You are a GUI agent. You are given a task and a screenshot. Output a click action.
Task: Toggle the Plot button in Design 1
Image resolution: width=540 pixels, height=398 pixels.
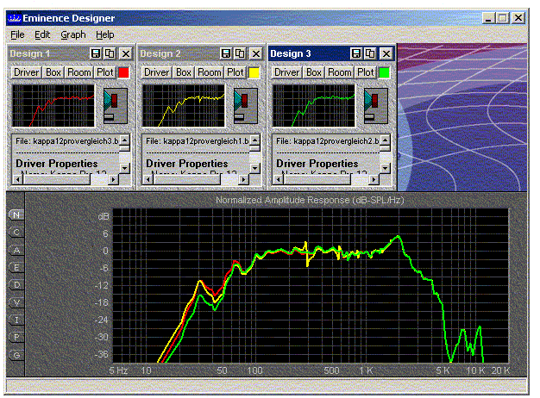point(104,72)
